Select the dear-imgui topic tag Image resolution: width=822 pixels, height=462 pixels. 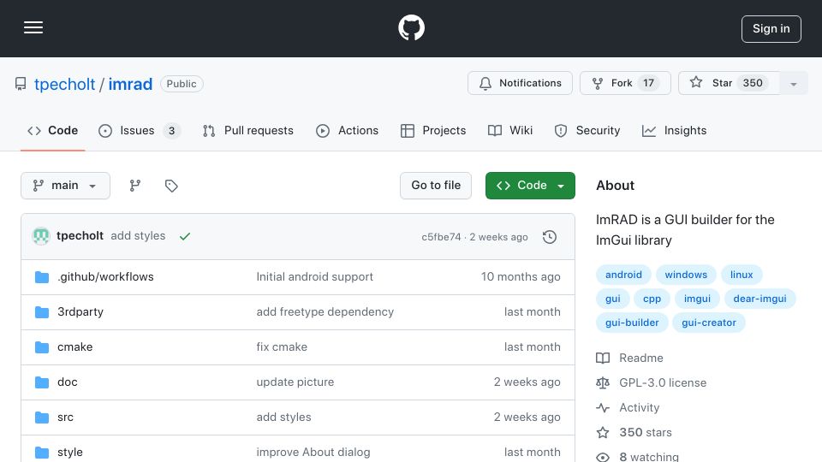click(x=759, y=299)
